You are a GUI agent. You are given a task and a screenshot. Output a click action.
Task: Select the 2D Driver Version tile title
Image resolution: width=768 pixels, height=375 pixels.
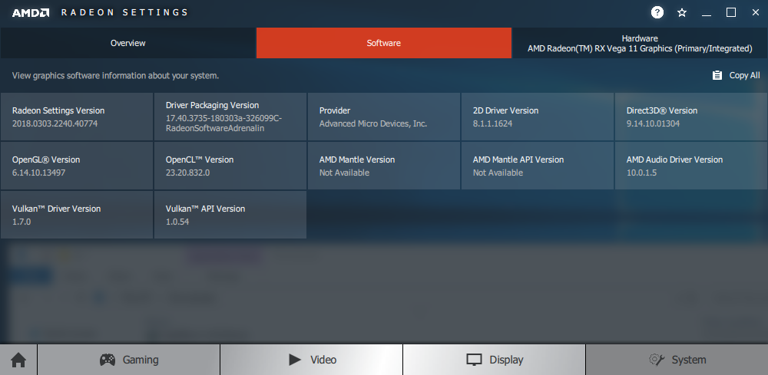tap(505, 110)
